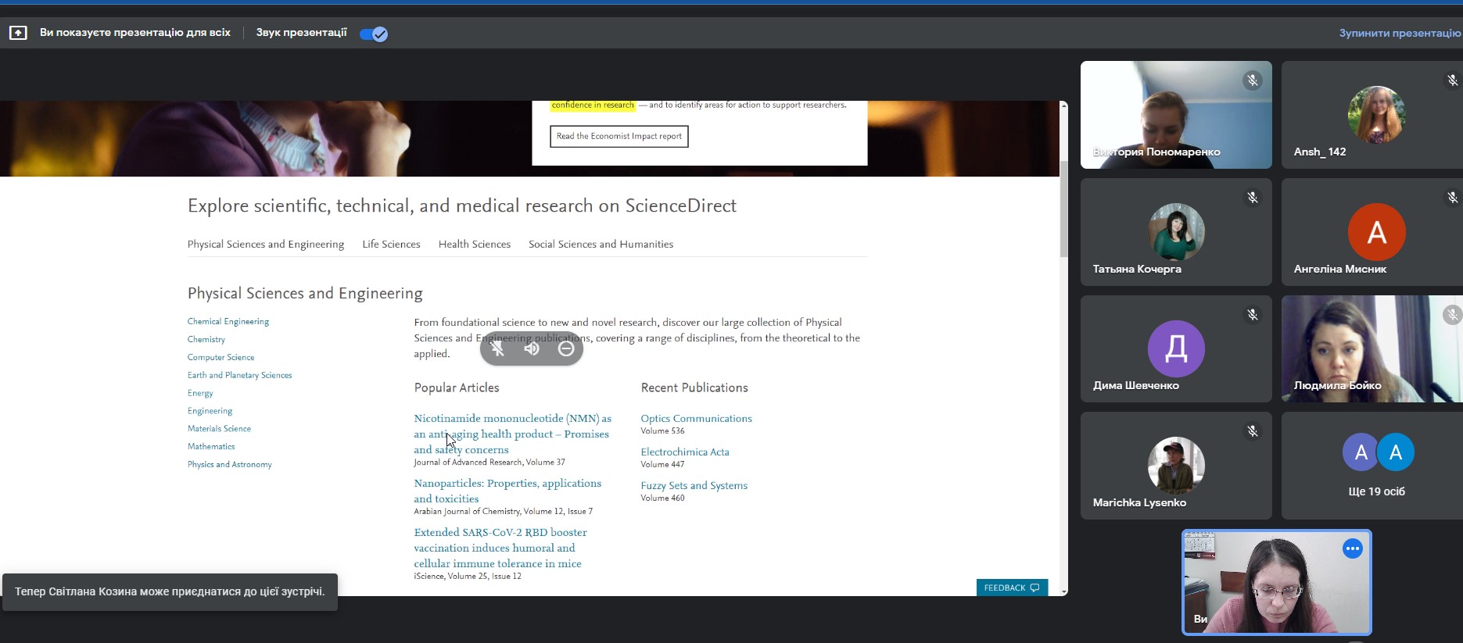The width and height of the screenshot is (1463, 643).
Task: Click the remove circle icon in floating overlay
Action: (566, 348)
